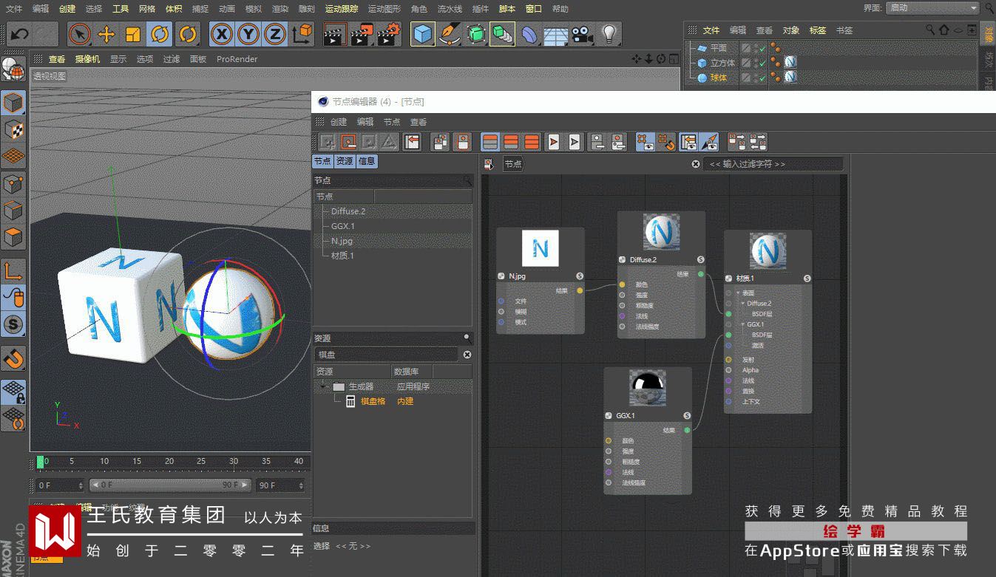Toggle Z axis lock
996x577 pixels.
tap(275, 34)
